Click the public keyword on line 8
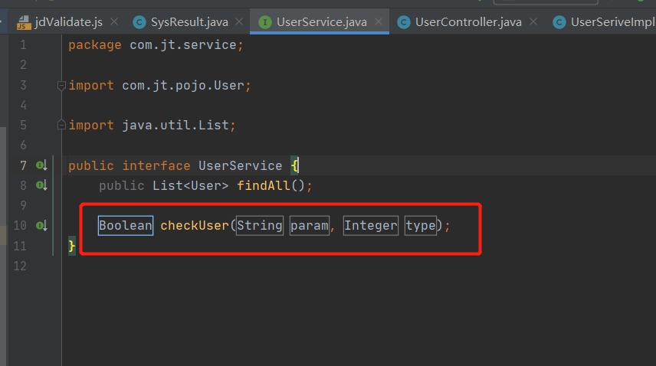This screenshot has height=366, width=656. coord(121,185)
